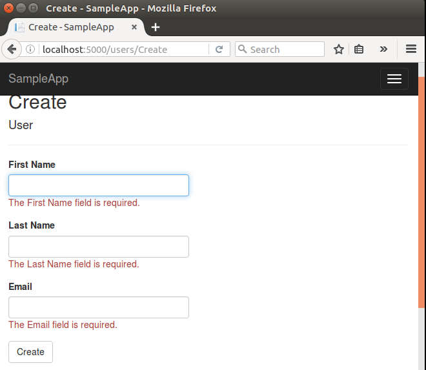Toggle the SampleApp navbar menu
The image size is (426, 370).
pos(394,79)
